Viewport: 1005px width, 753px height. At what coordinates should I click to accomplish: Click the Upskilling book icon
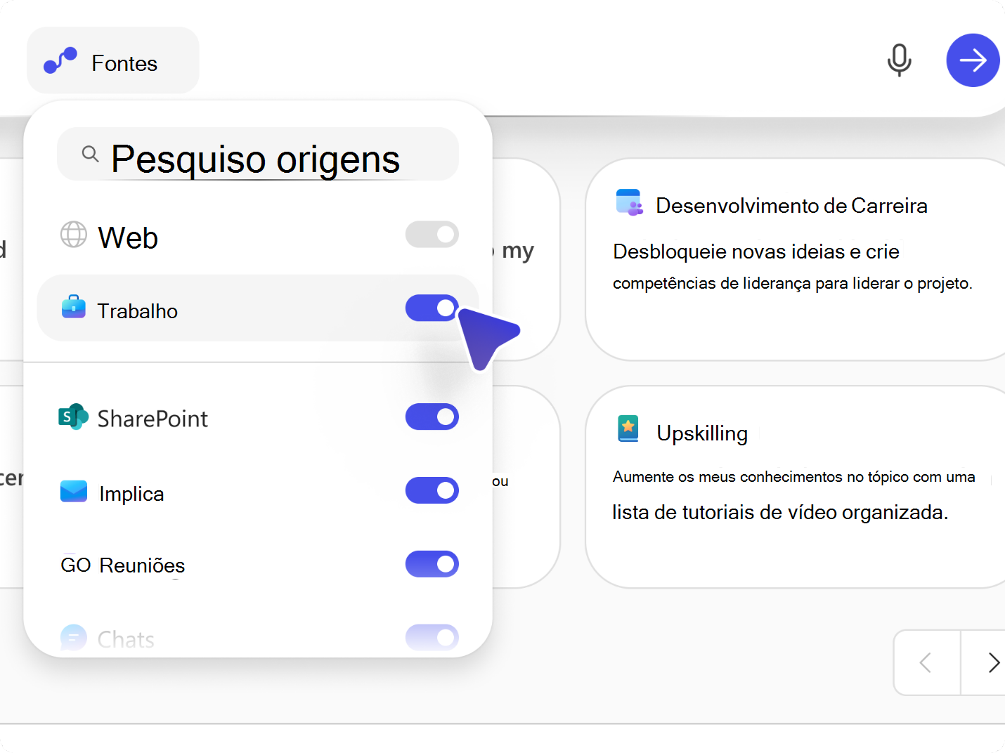[x=628, y=428]
